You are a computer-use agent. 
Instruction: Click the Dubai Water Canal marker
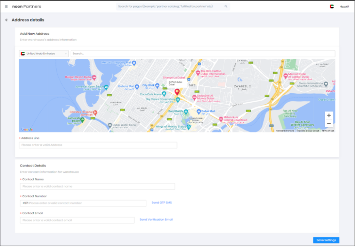110,125
